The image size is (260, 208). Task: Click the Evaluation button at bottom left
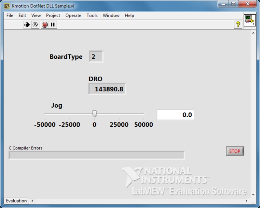coord(16,201)
